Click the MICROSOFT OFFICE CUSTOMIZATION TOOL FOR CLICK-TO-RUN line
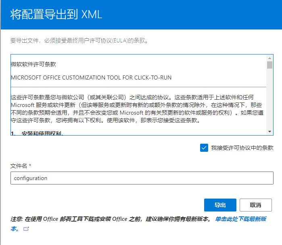The image size is (282, 245). (x=91, y=77)
